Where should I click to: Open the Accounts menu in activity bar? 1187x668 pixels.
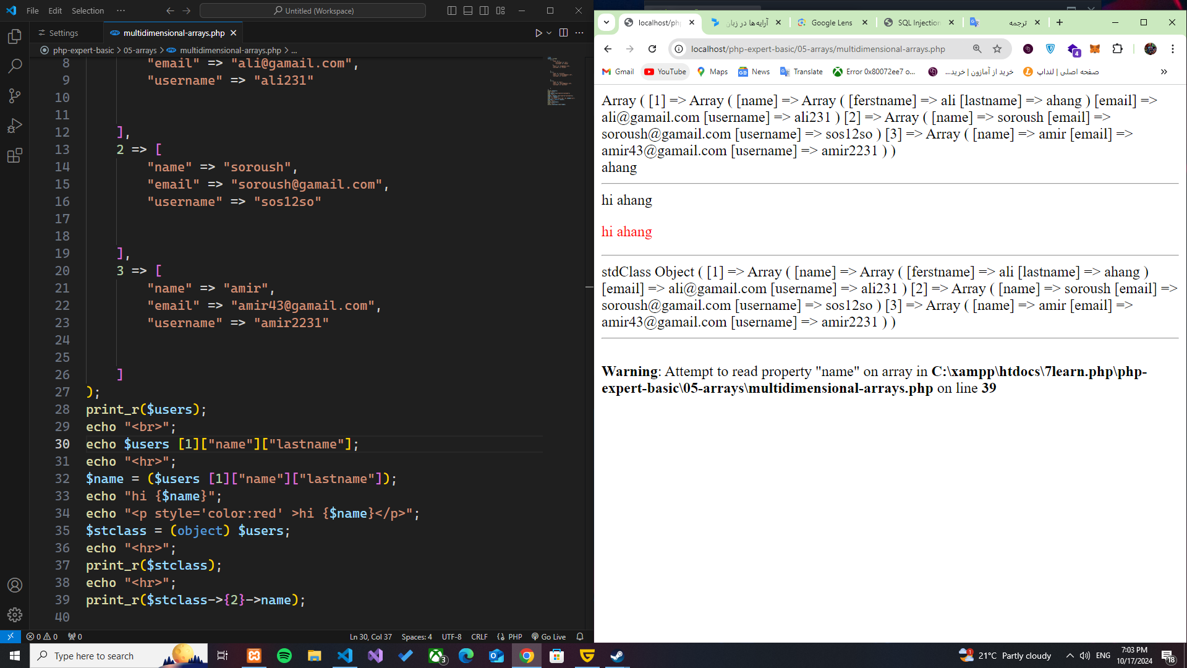click(x=15, y=585)
